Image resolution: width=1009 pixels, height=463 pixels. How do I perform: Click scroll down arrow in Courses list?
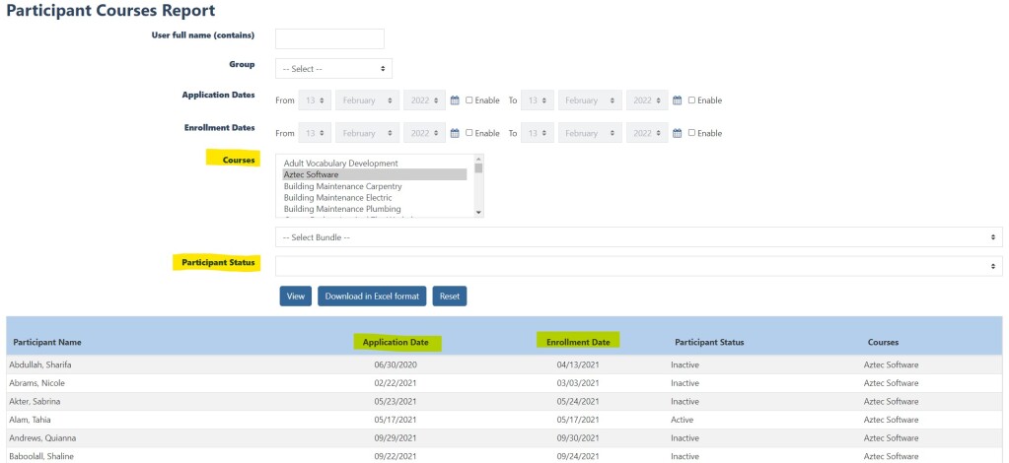point(478,212)
